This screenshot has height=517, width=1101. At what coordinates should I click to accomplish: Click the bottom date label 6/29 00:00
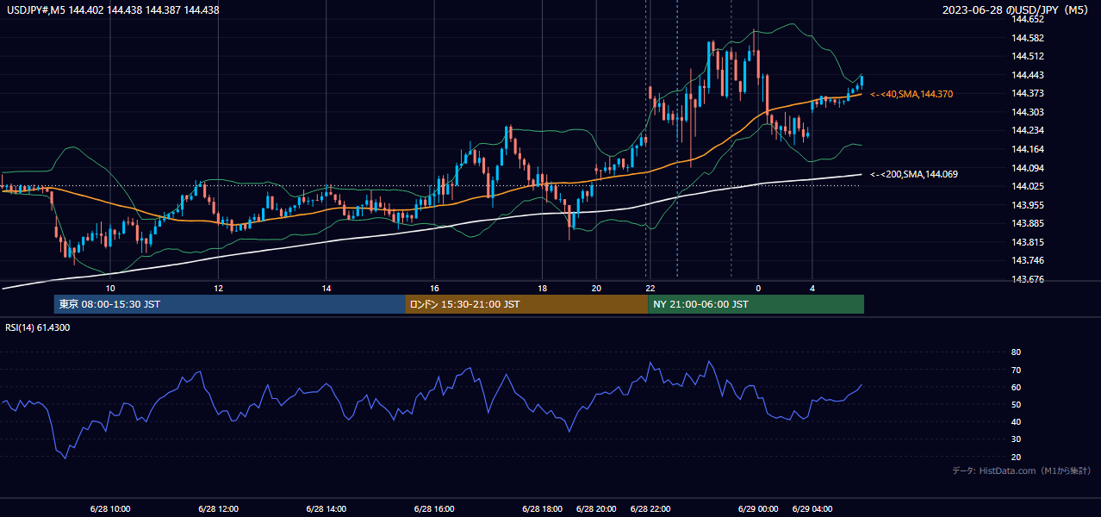[758, 509]
